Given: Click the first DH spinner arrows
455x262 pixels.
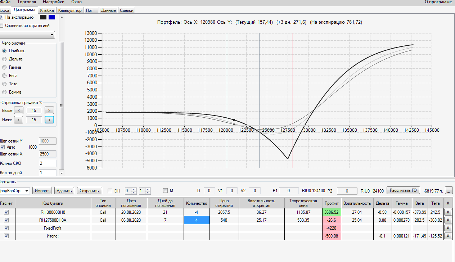Looking at the screenshot, I should [134, 190].
